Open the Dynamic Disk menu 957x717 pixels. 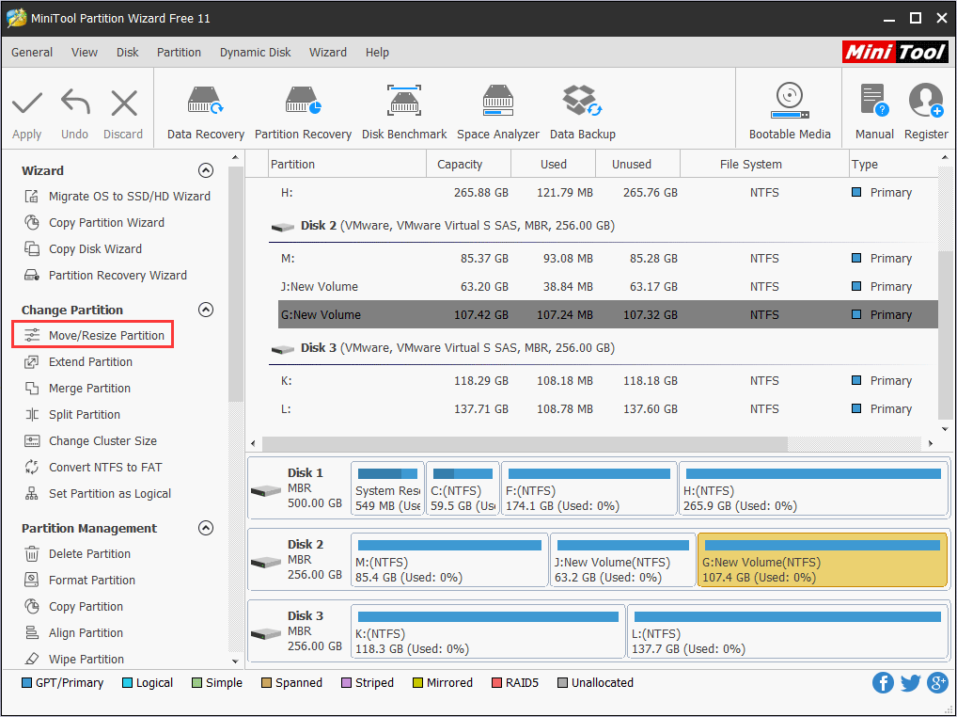[255, 52]
